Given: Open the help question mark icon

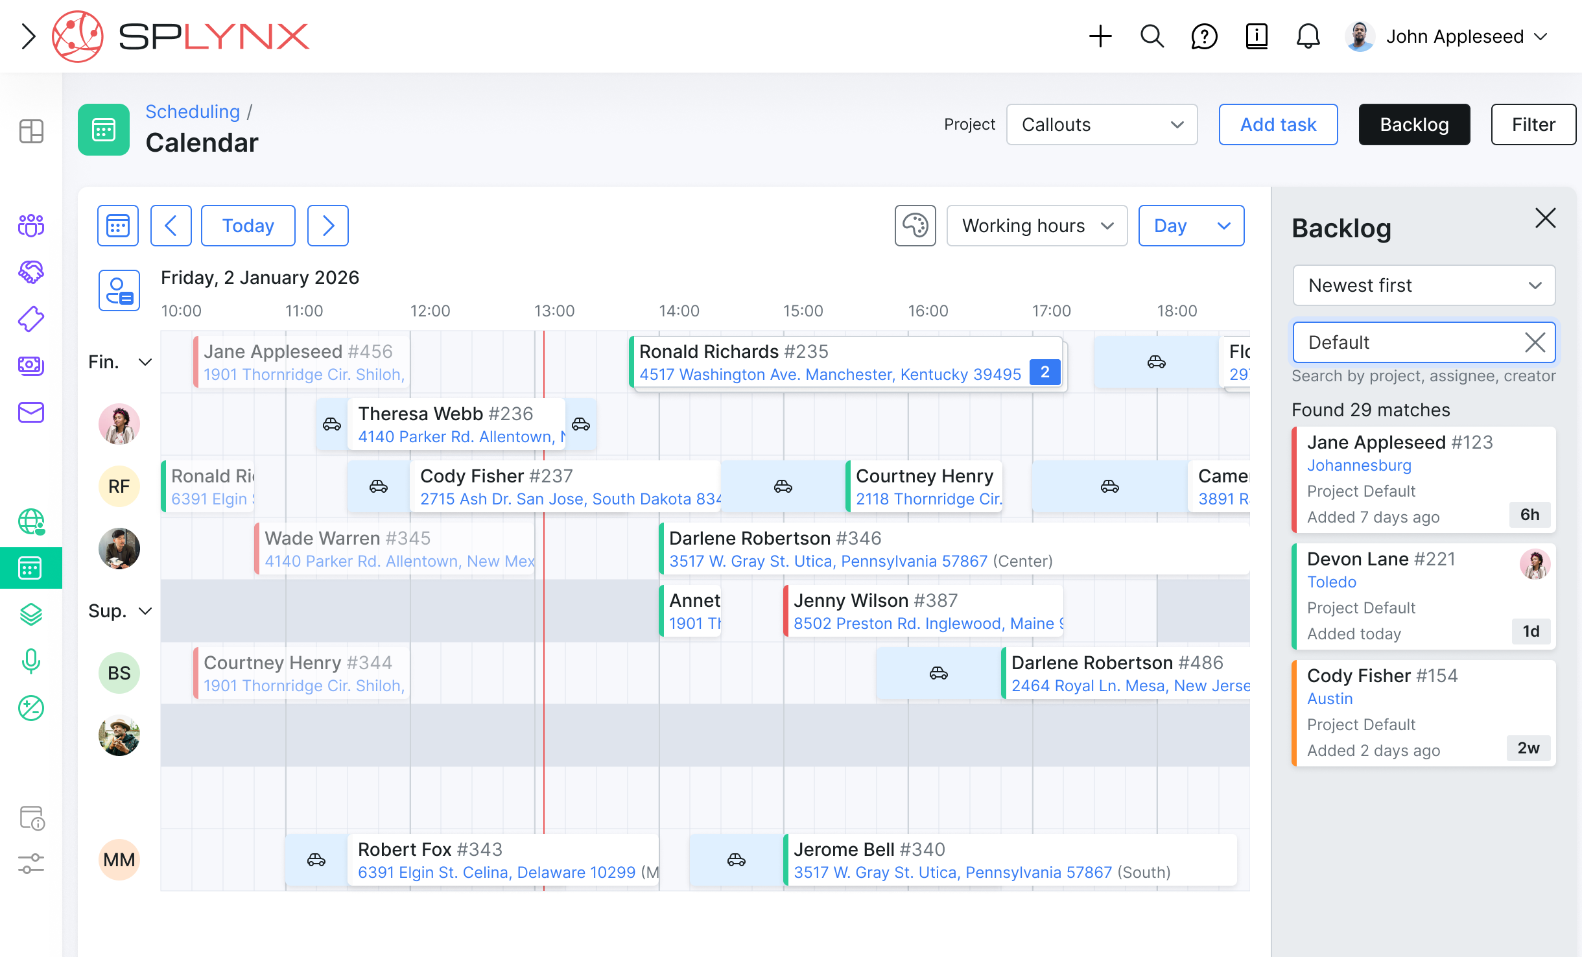Looking at the screenshot, I should pyautogui.click(x=1204, y=36).
